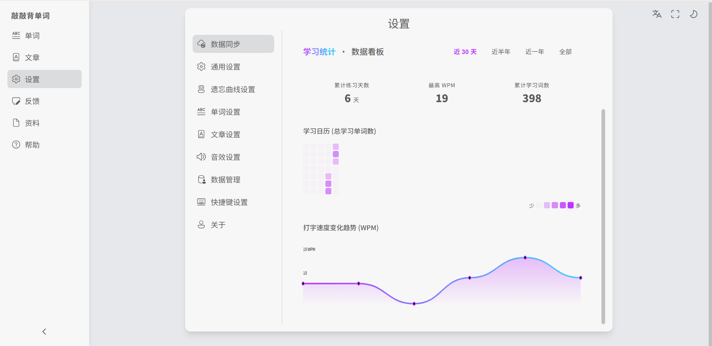Click the bottom purple calendar cell
The height and width of the screenshot is (346, 712).
click(x=328, y=191)
